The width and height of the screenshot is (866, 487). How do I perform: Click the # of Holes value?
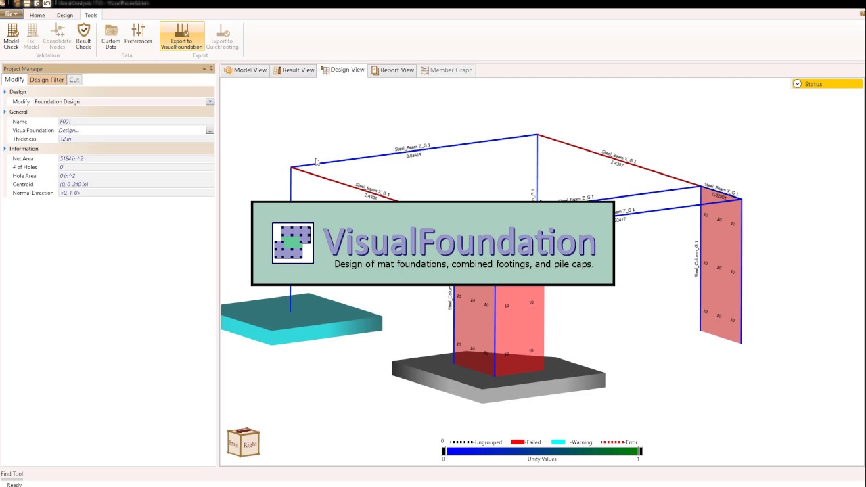(135, 167)
